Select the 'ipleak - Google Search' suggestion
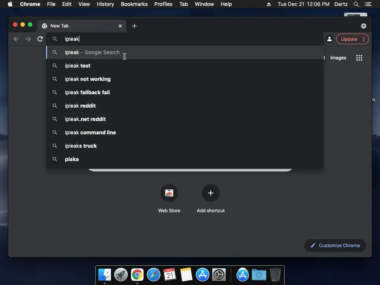The width and height of the screenshot is (380, 285). (185, 52)
